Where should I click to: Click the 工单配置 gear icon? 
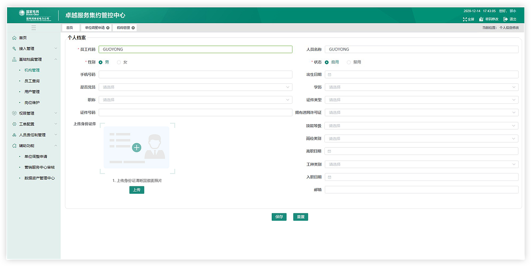[x=15, y=124]
